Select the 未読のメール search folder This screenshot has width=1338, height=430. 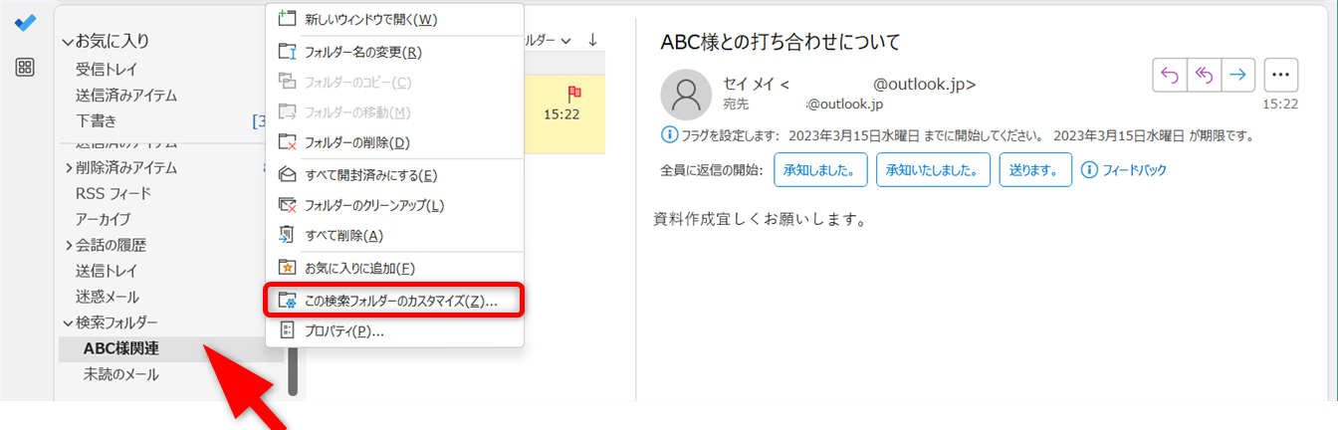point(120,374)
